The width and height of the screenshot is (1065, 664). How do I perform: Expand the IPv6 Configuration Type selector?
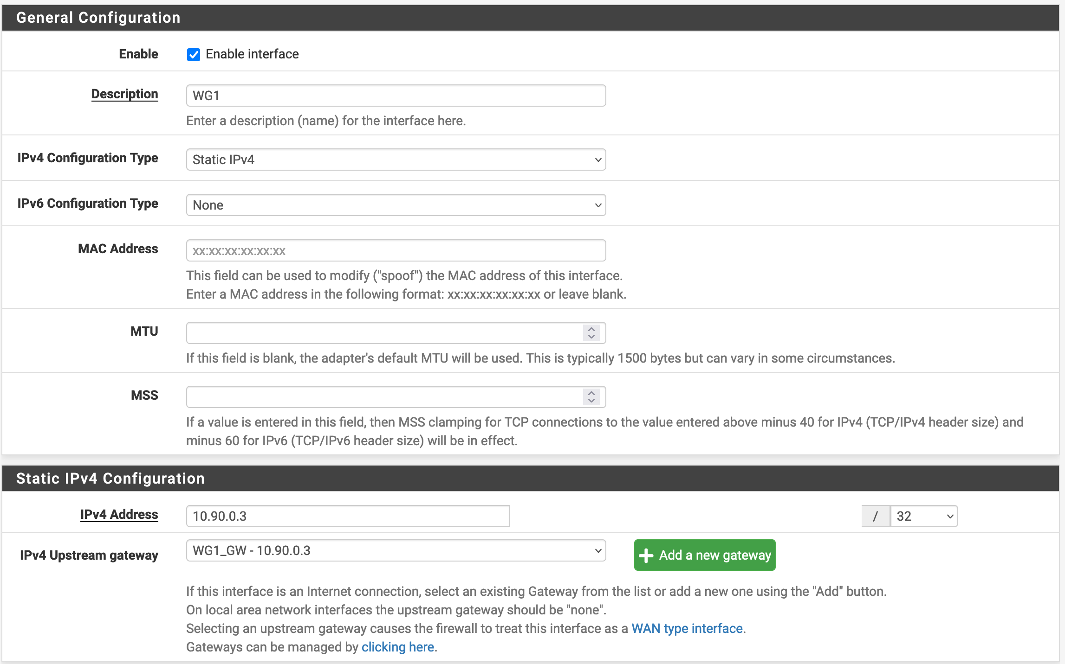(396, 204)
